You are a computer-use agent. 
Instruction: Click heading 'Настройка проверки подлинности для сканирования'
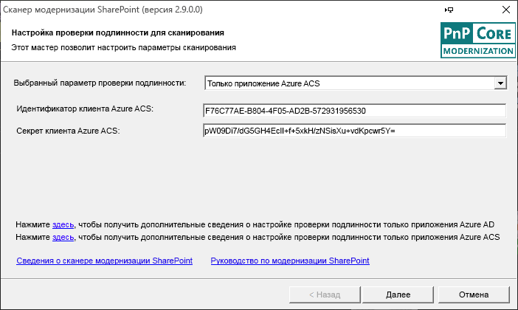(x=118, y=32)
